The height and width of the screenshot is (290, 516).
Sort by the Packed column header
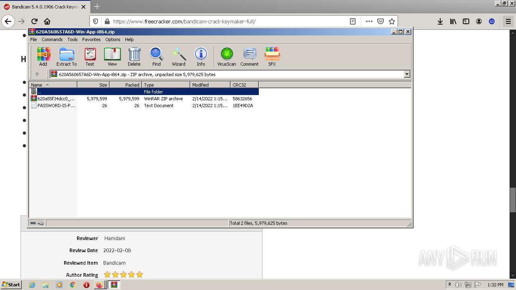tap(126, 85)
